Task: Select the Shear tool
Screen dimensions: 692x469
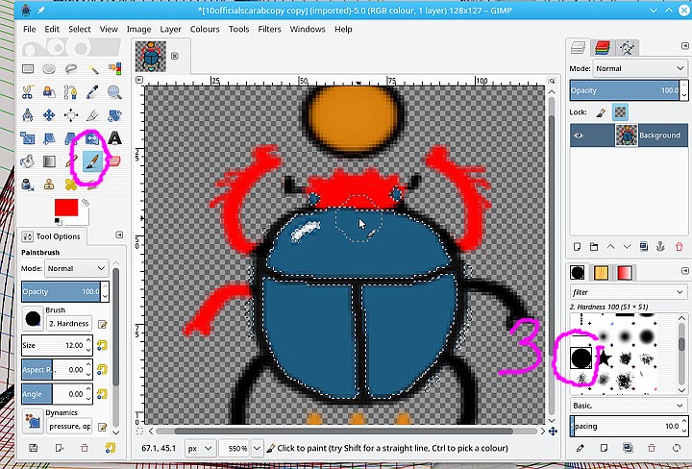Action: click(49, 138)
